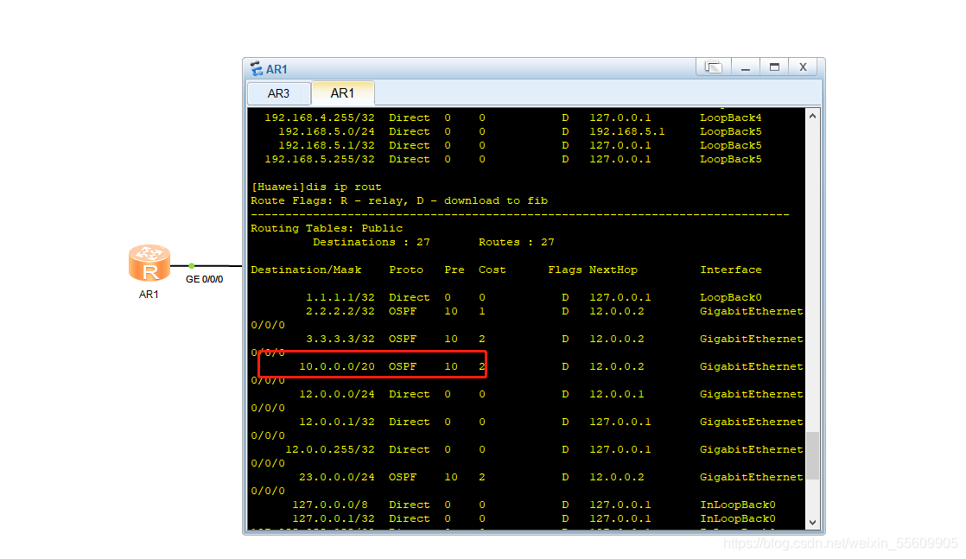This screenshot has width=966, height=559.
Task: Click the Proto column header
Action: point(406,270)
